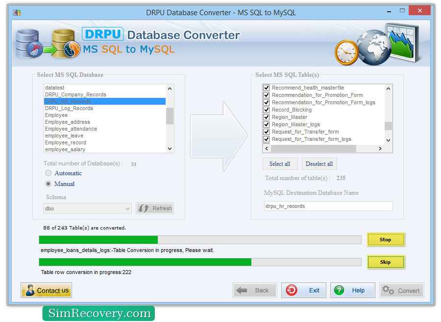Screen dimensions: 441x322
Task: Uncheck Recommendation_for_Promotion_Form_logs checkbox
Action: [x=267, y=102]
